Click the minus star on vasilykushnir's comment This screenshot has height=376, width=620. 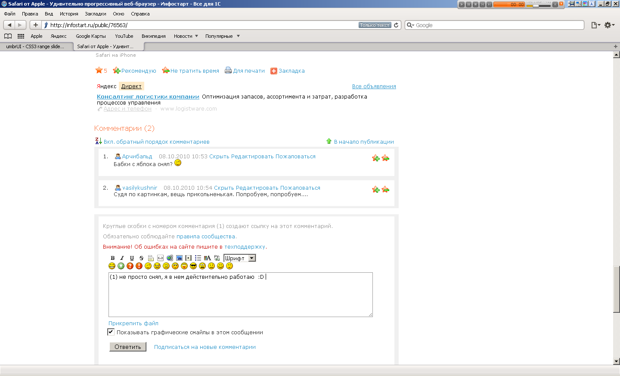point(385,190)
